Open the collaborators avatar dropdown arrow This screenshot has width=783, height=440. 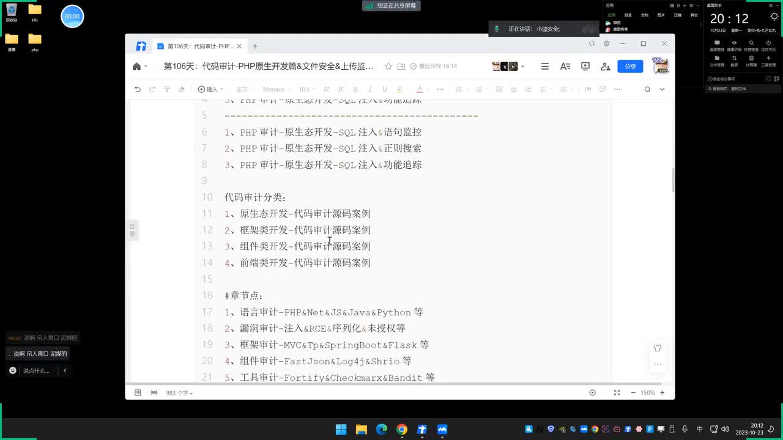522,66
